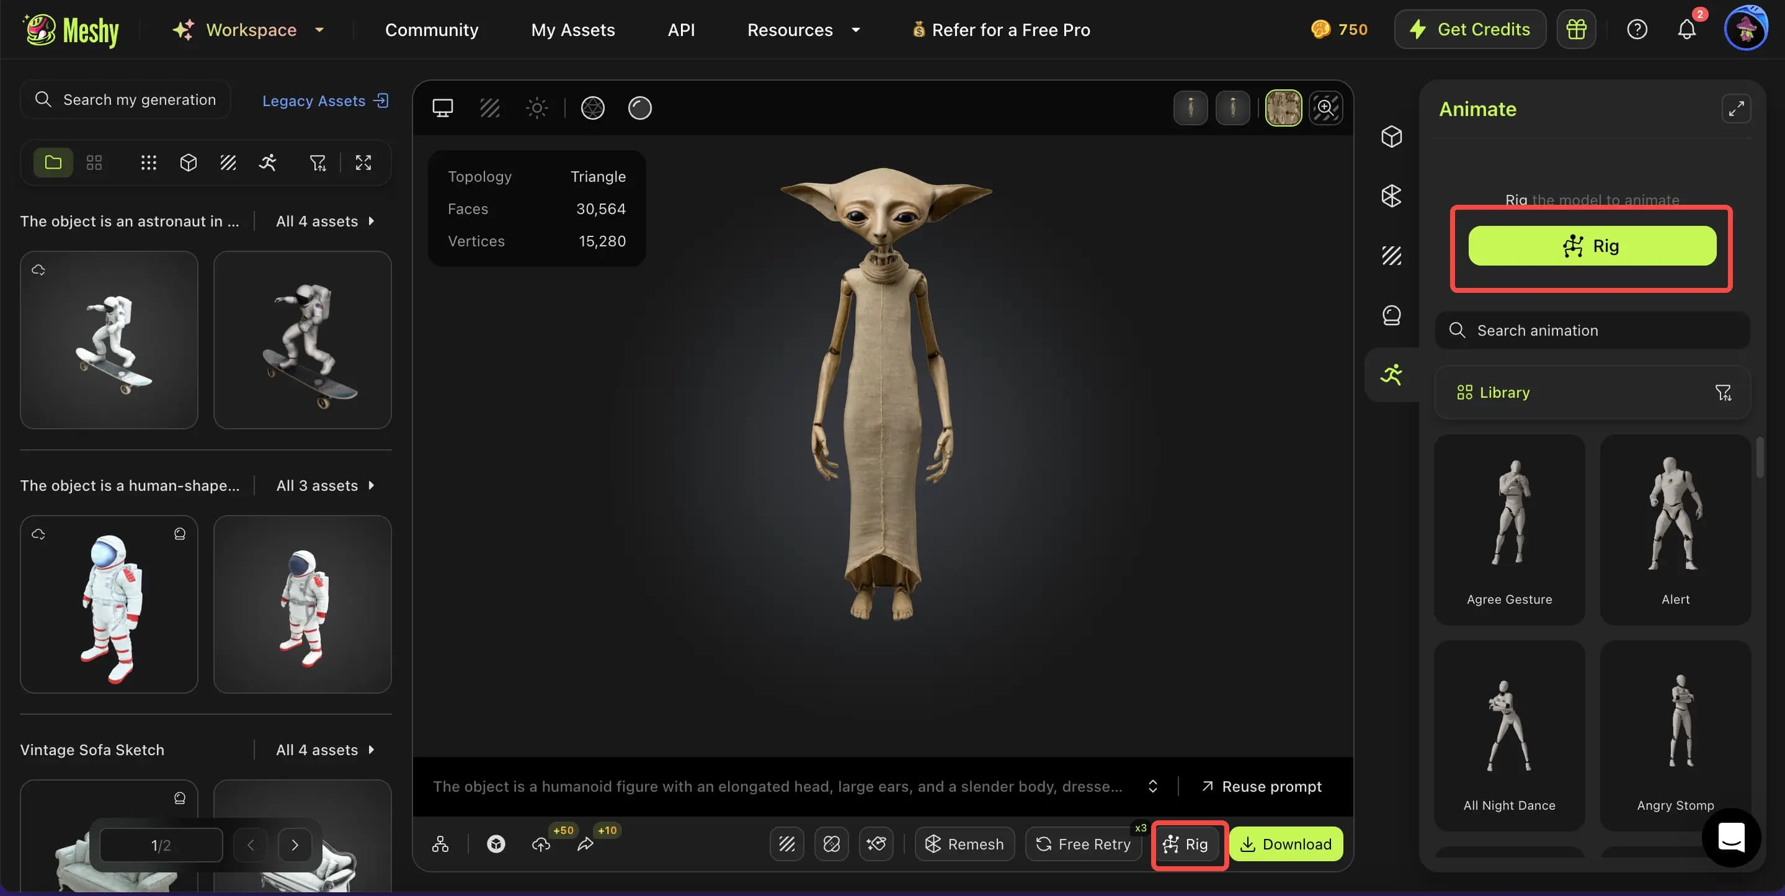The width and height of the screenshot is (1785, 896).
Task: Open the 3D model cube panel on the right sidebar
Action: click(x=1391, y=137)
